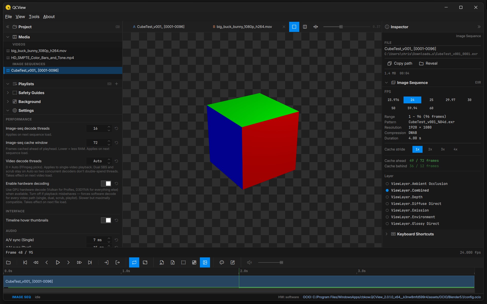Step back one frame
The width and height of the screenshot is (487, 304).
[x=47, y=262]
